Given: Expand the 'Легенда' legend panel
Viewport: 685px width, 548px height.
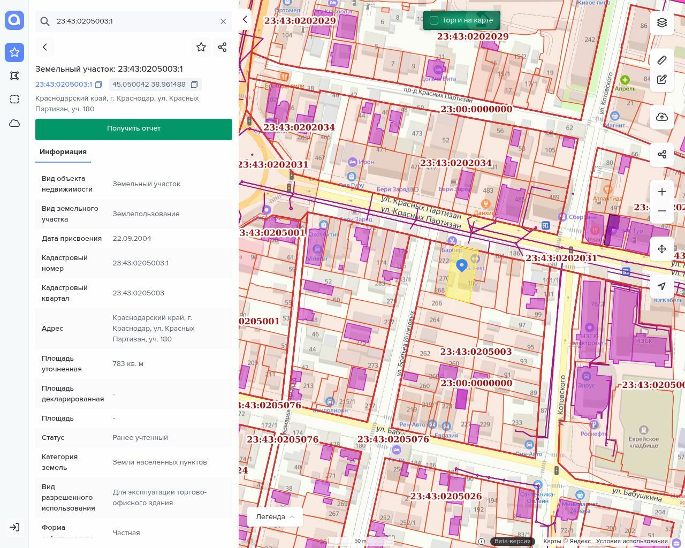Looking at the screenshot, I should click(x=275, y=516).
